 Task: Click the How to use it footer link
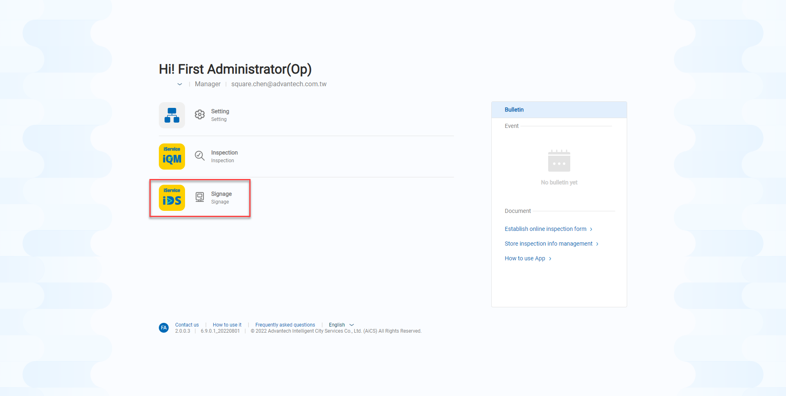(227, 325)
